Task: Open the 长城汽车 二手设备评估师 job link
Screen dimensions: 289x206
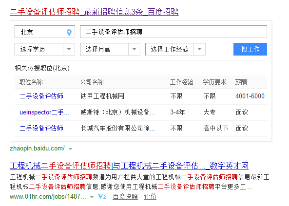Action: pyautogui.click(x=41, y=128)
